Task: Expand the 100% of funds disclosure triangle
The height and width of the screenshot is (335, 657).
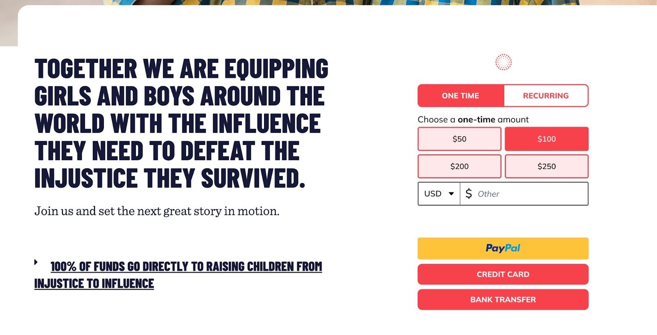Action: tap(36, 262)
